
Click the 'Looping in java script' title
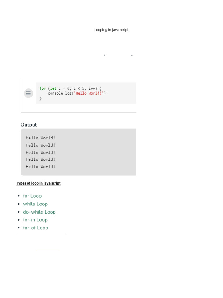111,30
